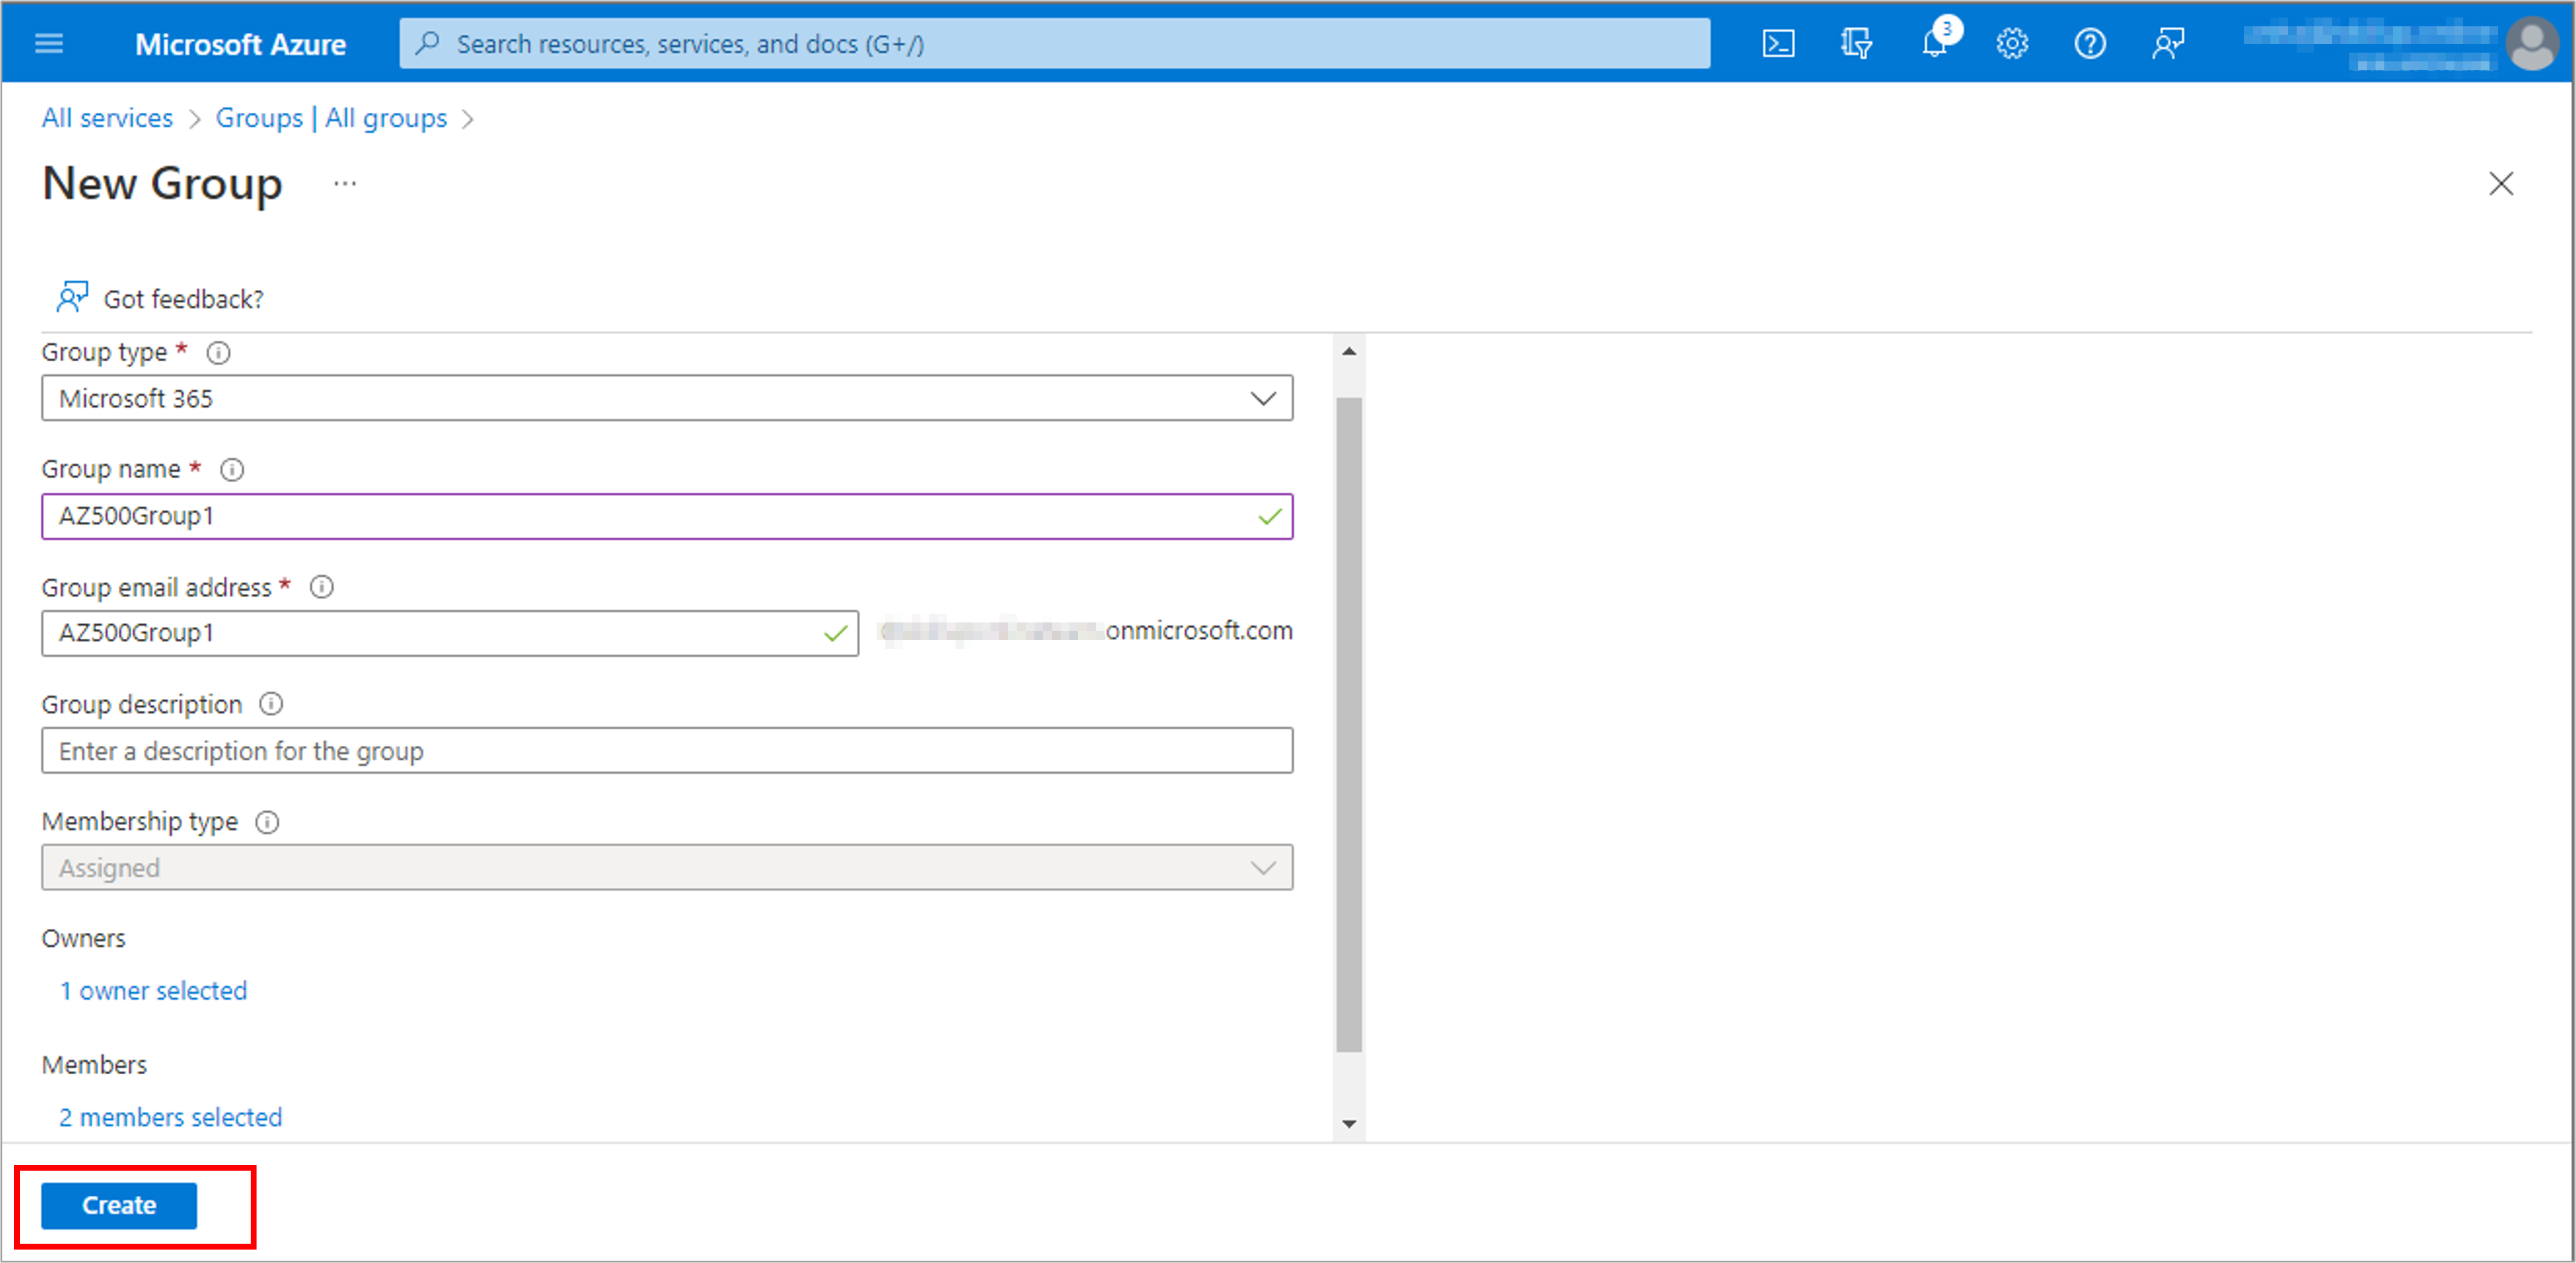The image size is (2576, 1263).
Task: Open the 2 members selected link
Action: [171, 1117]
